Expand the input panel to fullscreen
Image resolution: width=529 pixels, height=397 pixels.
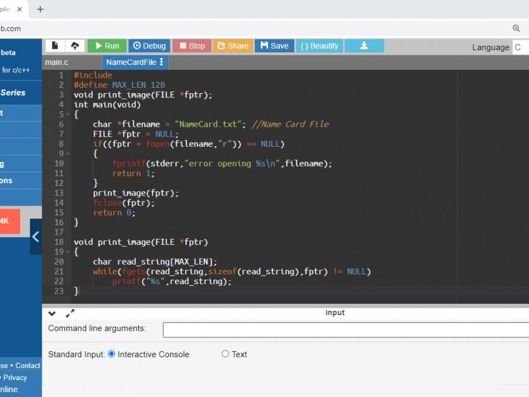70,313
